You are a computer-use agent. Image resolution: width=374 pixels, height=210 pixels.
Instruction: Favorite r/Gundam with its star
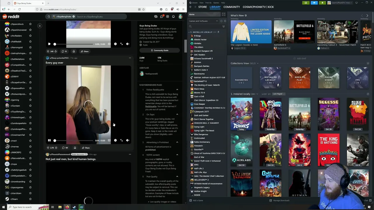point(30,106)
